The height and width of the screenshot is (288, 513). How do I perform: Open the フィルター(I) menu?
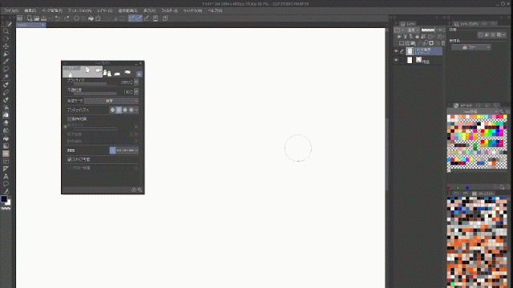coord(169,10)
